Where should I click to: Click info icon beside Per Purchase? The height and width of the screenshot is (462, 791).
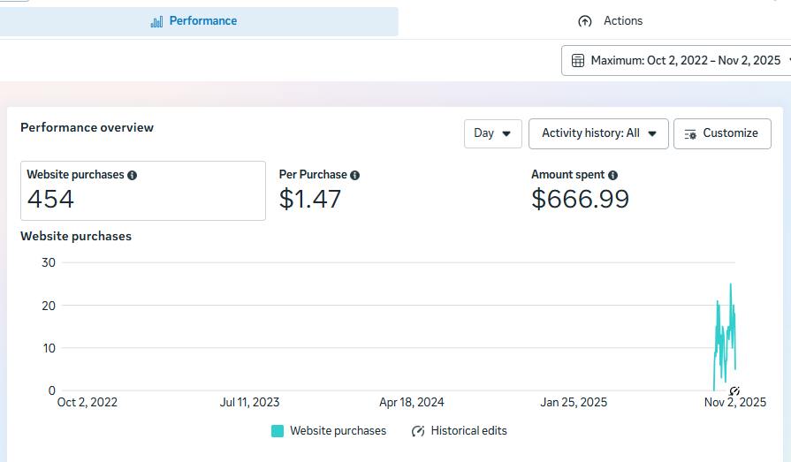(x=354, y=175)
